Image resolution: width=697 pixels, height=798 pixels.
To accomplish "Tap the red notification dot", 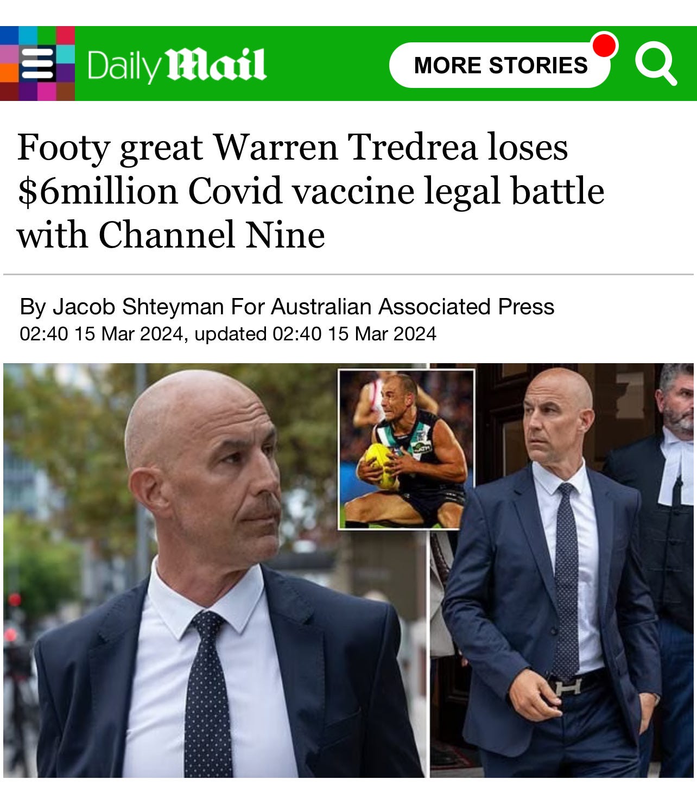I will click(x=605, y=45).
